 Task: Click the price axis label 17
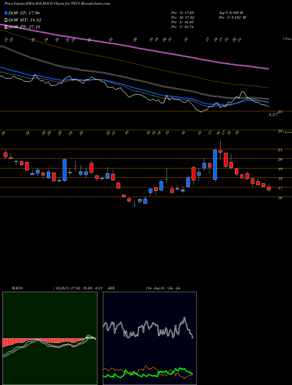[280, 188]
